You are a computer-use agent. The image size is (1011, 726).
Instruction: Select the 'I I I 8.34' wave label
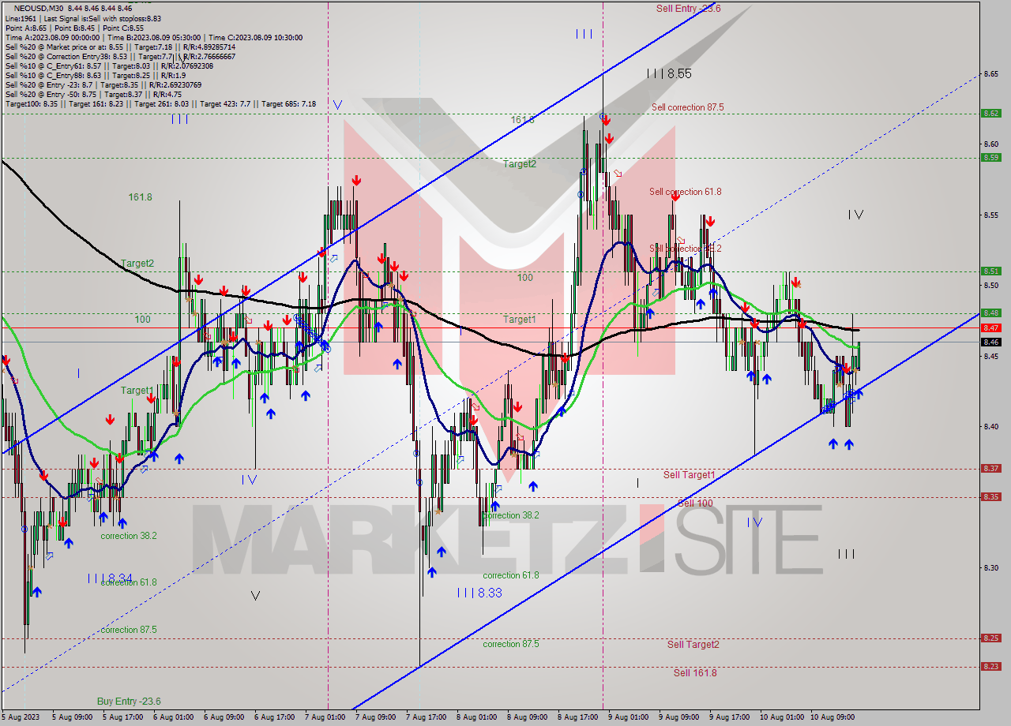click(110, 578)
